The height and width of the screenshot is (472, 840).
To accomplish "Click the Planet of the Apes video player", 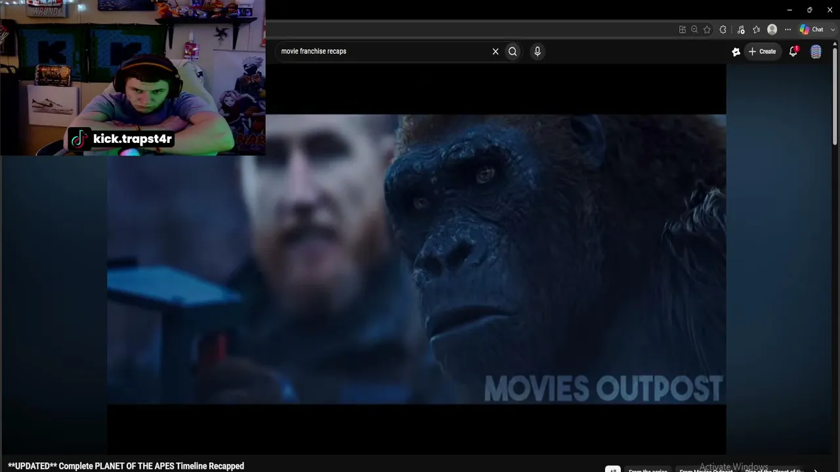I will (417, 259).
